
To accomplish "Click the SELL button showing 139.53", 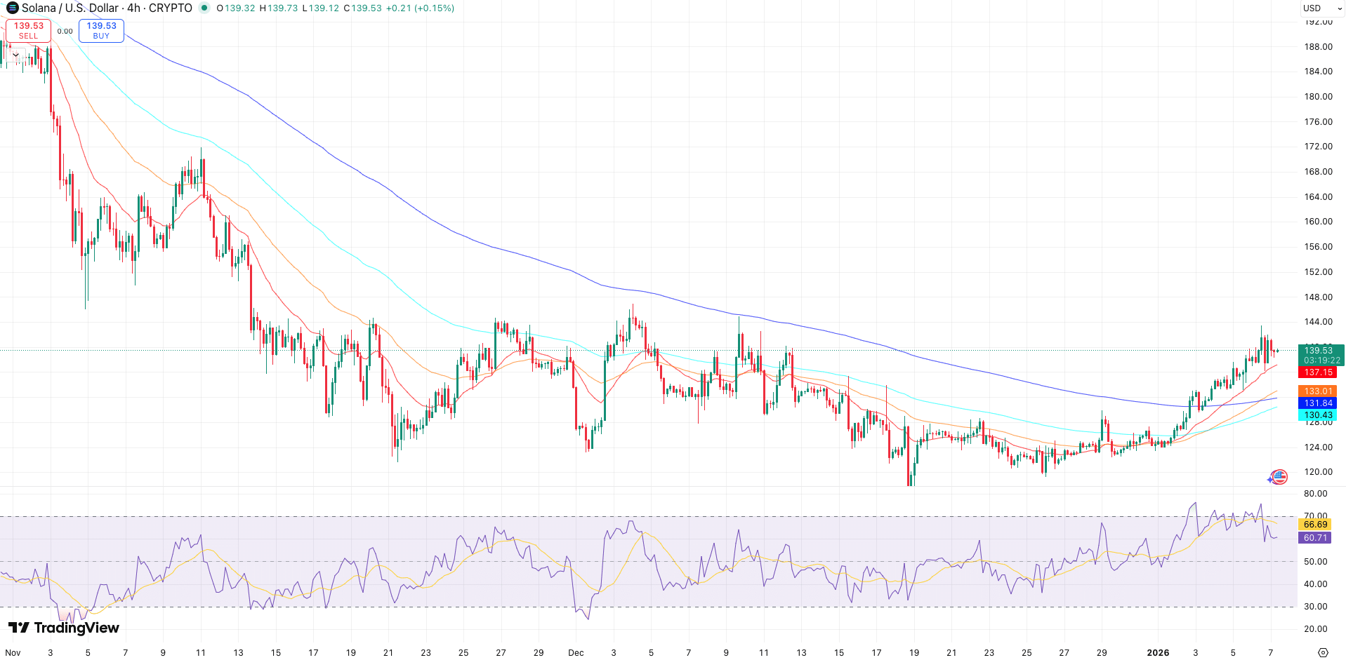I will pos(27,29).
